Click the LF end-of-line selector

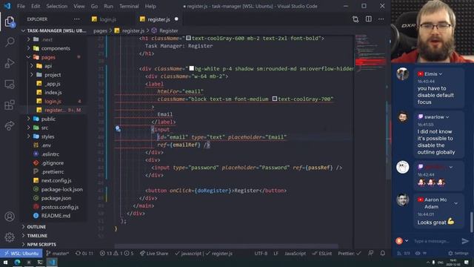point(276,254)
